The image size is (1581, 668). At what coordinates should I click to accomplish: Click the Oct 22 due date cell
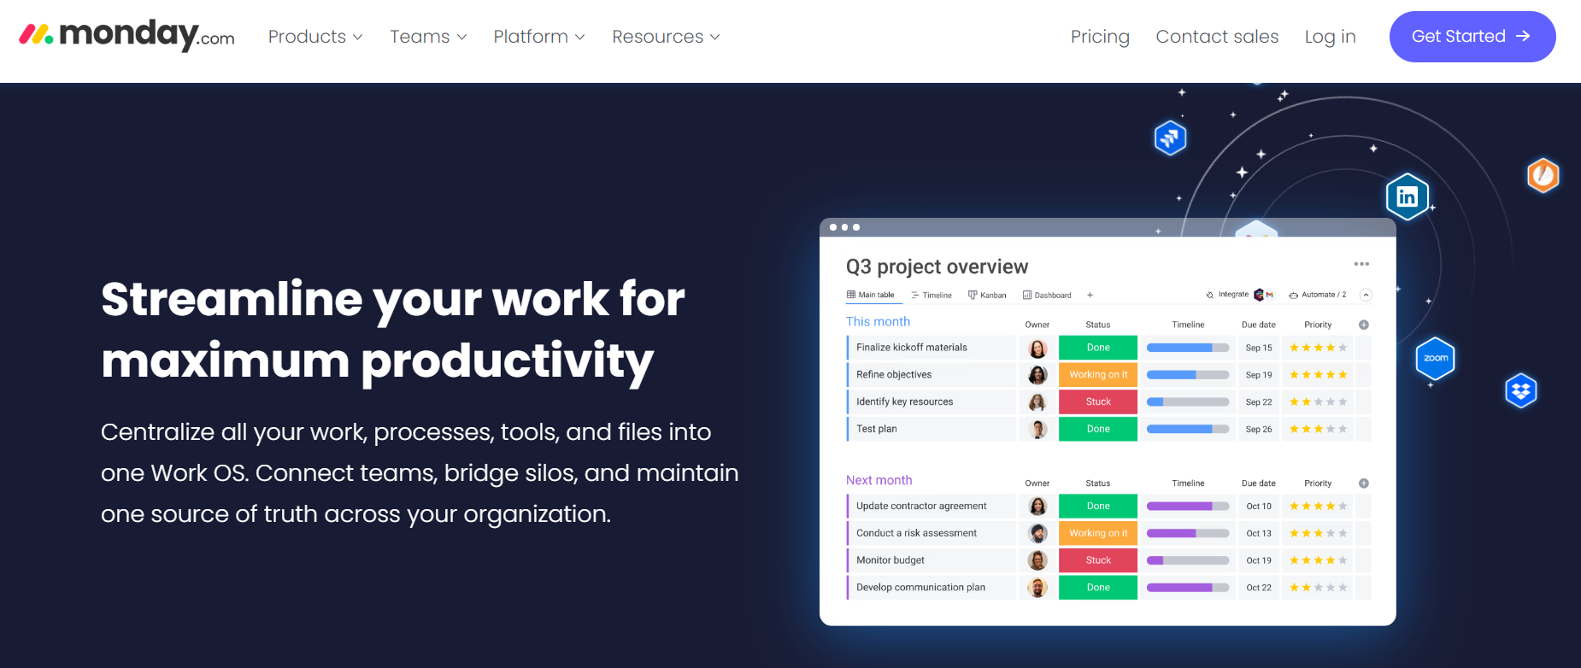pos(1259,588)
